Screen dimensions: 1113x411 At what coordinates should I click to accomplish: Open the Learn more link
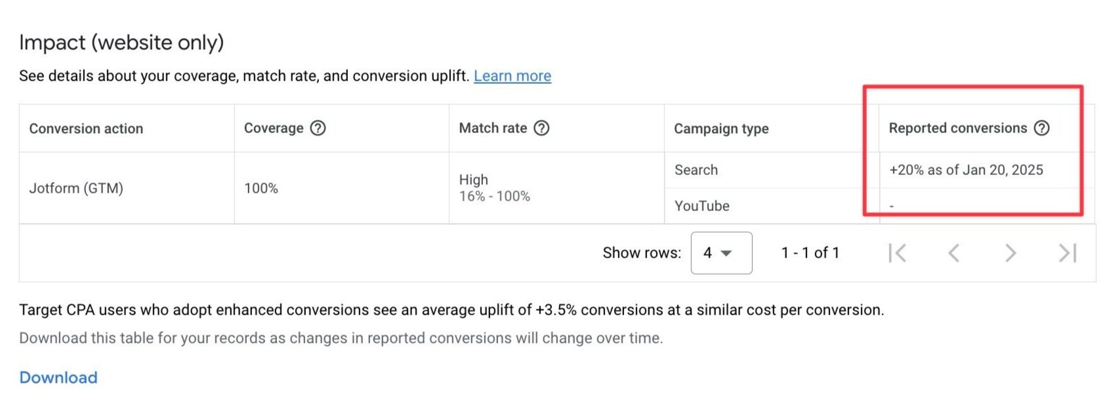(x=513, y=76)
